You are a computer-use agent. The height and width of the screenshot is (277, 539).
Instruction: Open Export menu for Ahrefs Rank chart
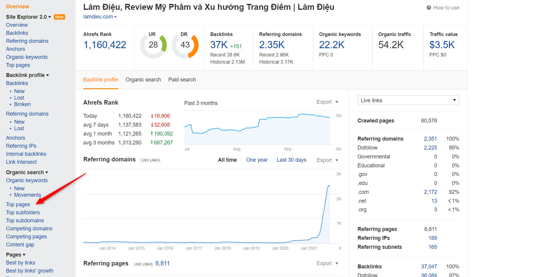tap(327, 102)
